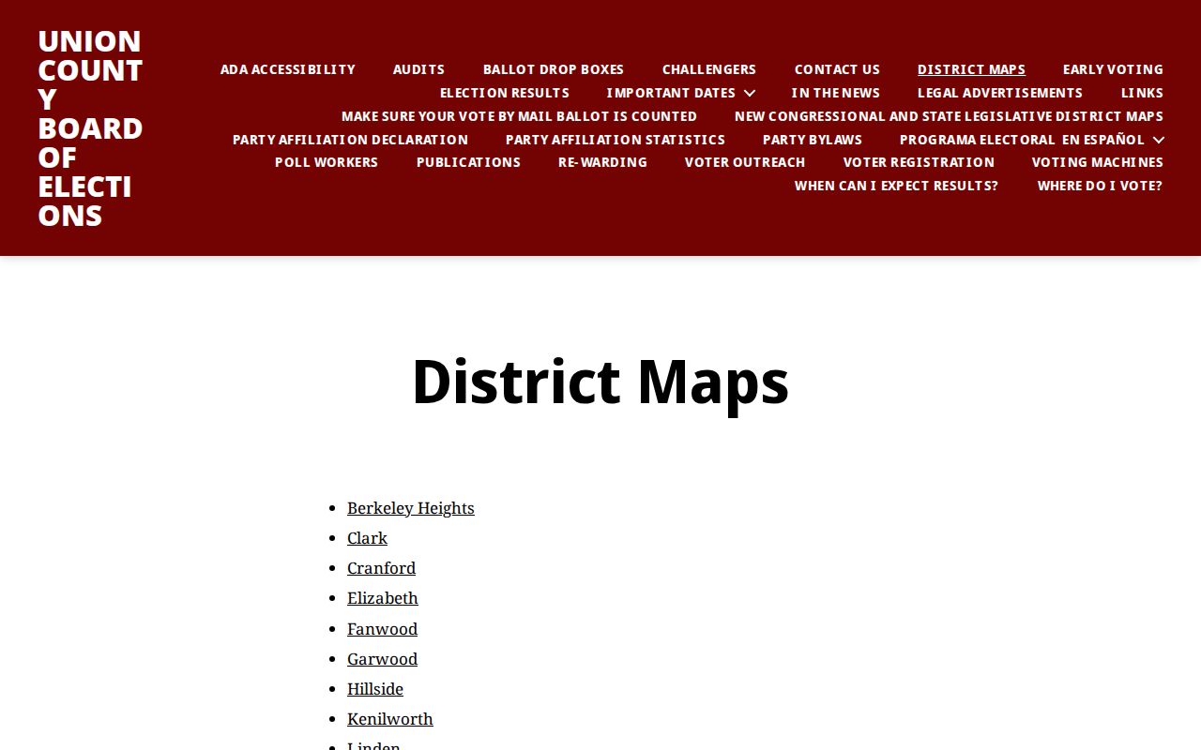This screenshot has width=1201, height=750.
Task: Click the District Maps menu item
Action: pyautogui.click(x=971, y=69)
